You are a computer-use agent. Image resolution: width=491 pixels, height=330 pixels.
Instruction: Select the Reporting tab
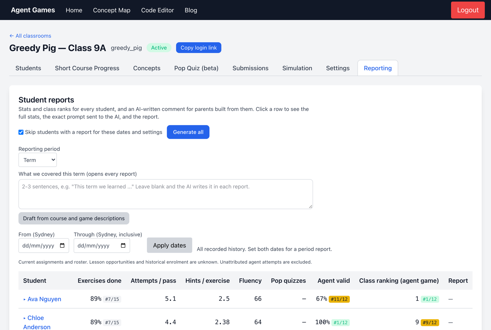tap(378, 68)
